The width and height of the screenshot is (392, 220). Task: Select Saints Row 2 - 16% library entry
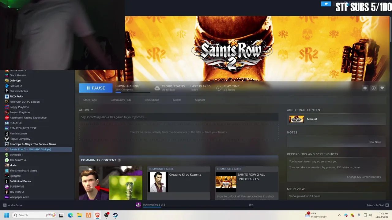click(x=36, y=149)
